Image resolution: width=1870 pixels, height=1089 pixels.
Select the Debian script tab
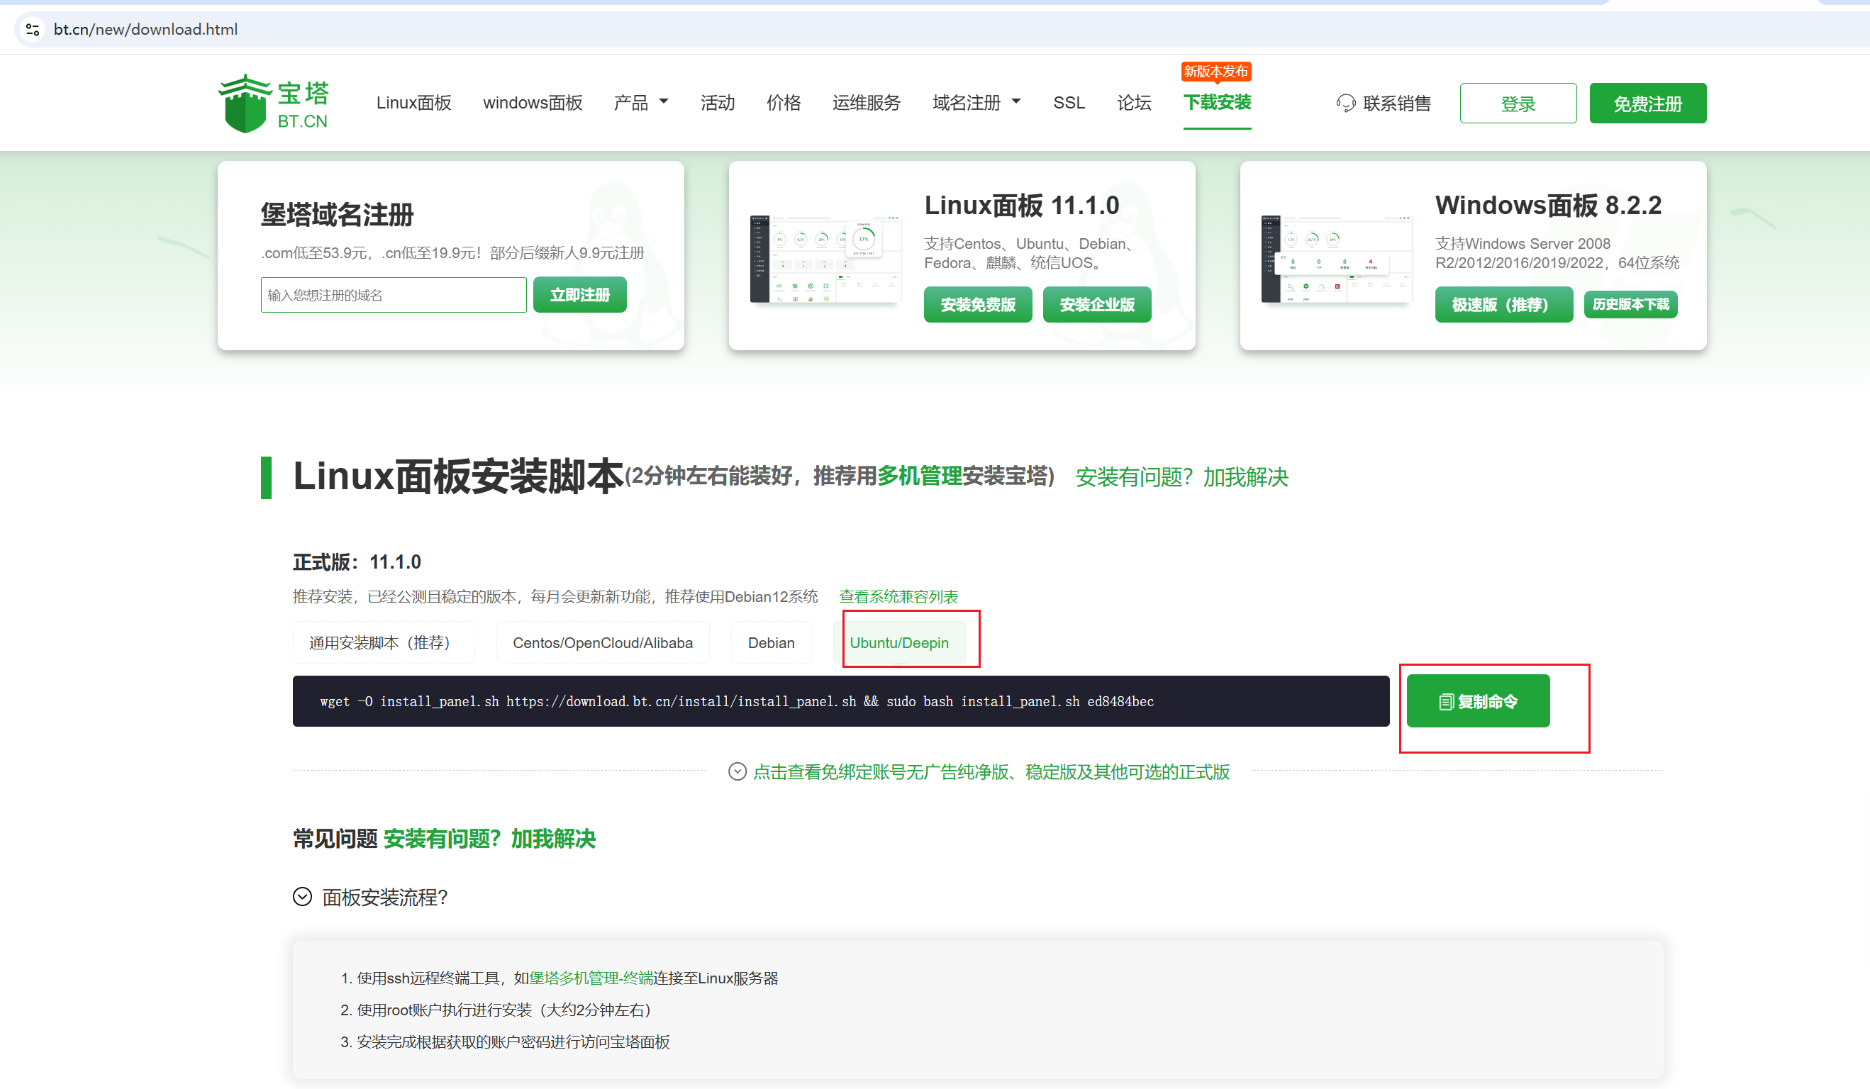[x=771, y=642]
